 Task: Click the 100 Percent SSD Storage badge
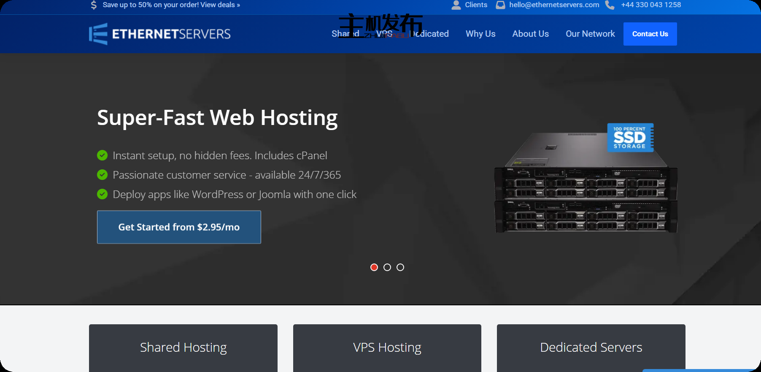click(x=630, y=138)
